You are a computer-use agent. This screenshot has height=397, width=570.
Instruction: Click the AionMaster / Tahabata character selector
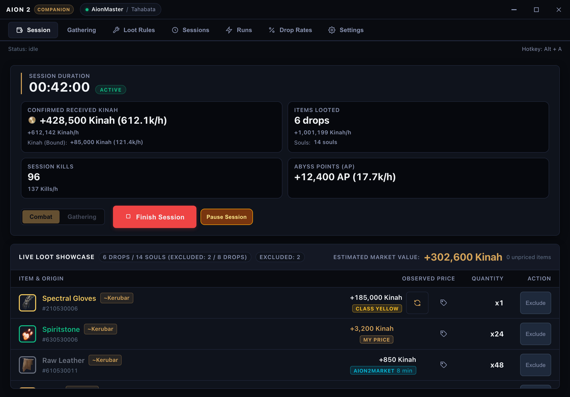[x=120, y=10]
